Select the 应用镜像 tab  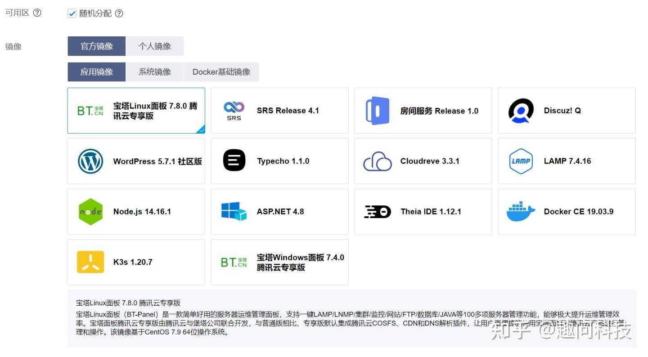pos(96,71)
